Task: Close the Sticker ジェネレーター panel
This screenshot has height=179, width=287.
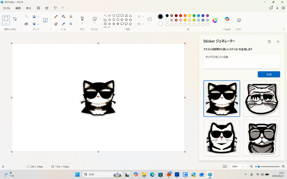Action: tap(278, 42)
